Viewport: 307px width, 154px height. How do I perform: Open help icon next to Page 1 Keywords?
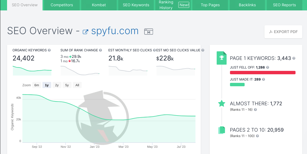coord(294,58)
